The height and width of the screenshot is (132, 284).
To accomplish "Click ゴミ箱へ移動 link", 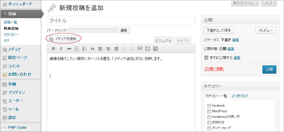I will pyautogui.click(x=214, y=69).
